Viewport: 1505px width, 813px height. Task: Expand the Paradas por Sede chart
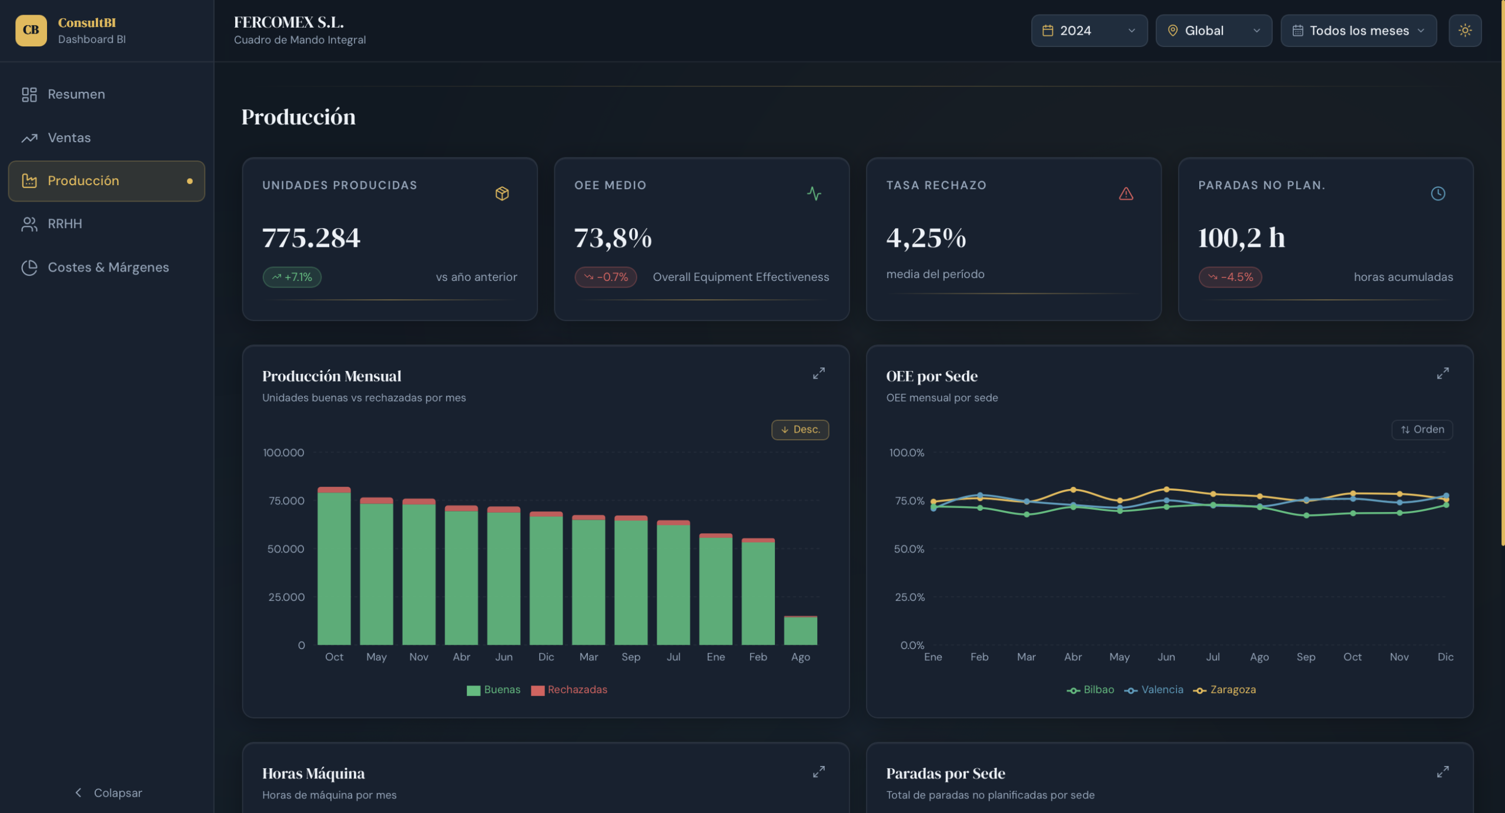click(x=1442, y=771)
